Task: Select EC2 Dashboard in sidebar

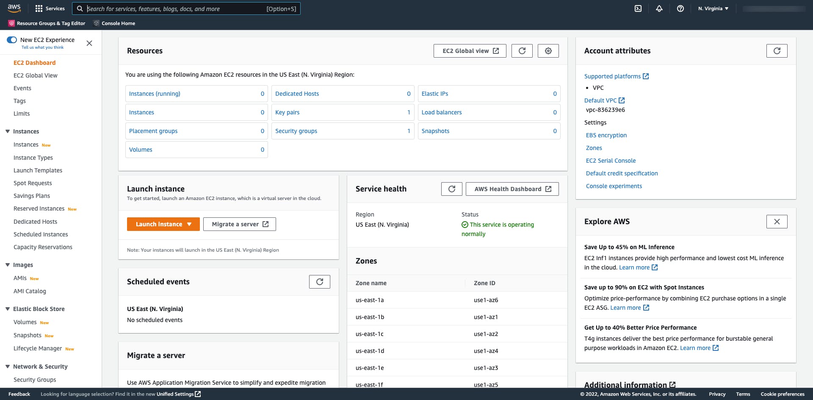Action: [35, 63]
